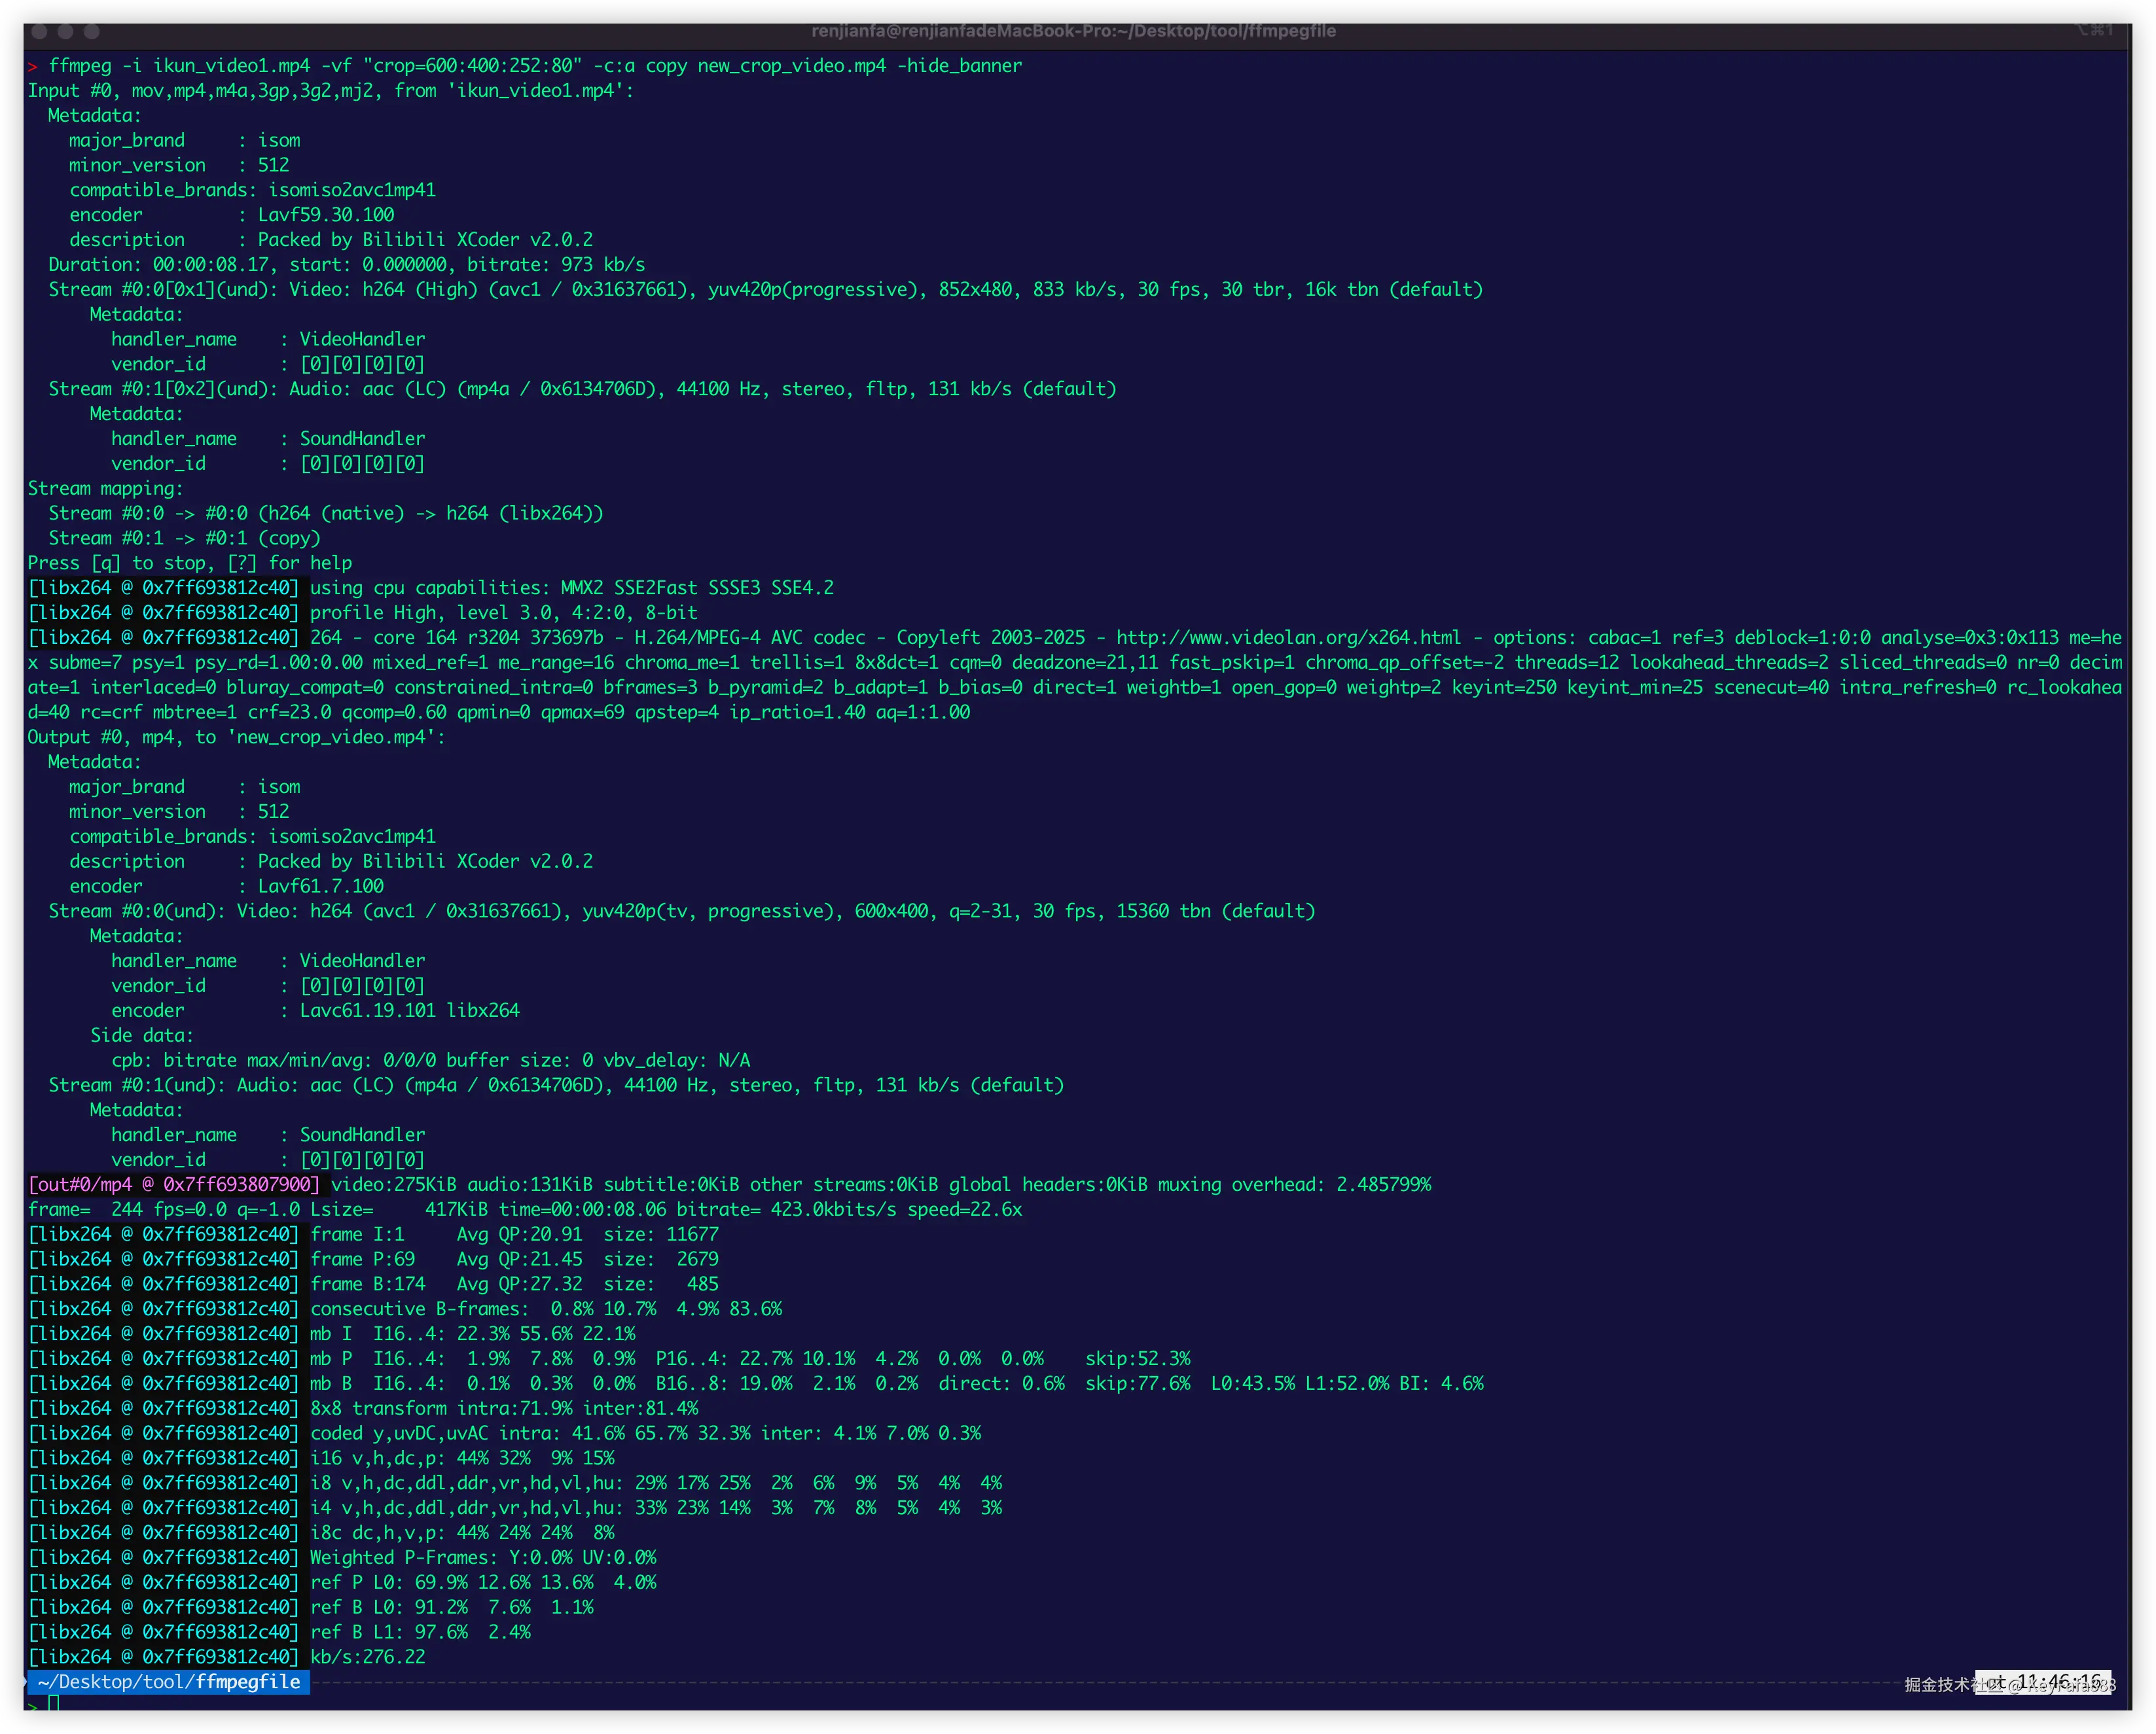The height and width of the screenshot is (1734, 2156).
Task: Click the terminal cursor block at bottom prompt
Action: 54,1703
